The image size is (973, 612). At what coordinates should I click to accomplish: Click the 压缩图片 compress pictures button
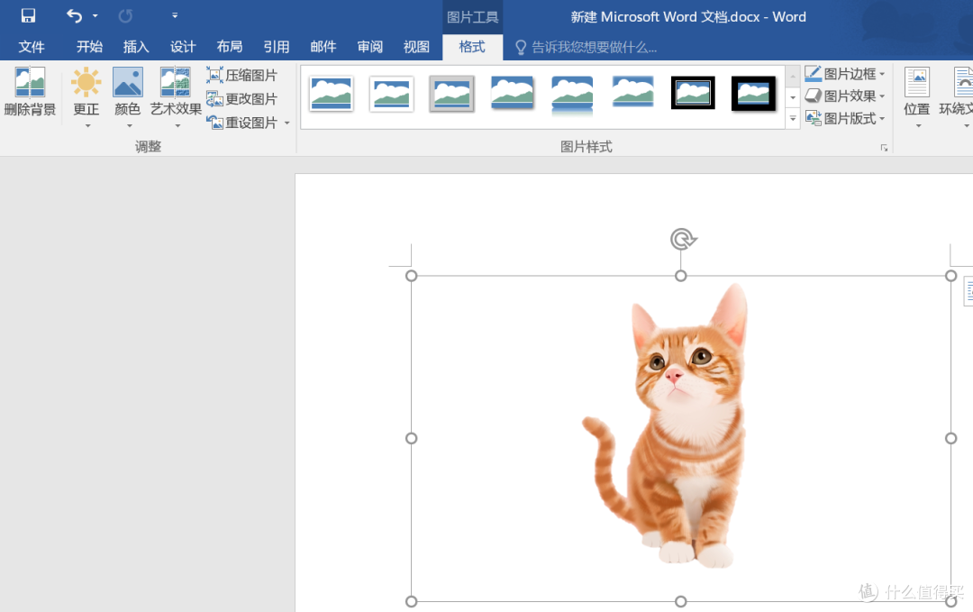(242, 75)
